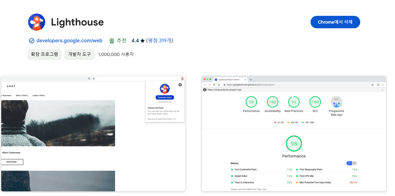Open the first screenshot showing the SHOP page
Viewport: 395px width, 196px height.
[x=93, y=134]
